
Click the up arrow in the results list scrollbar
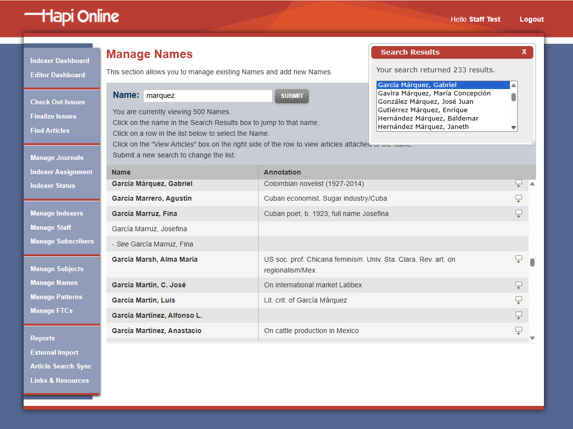(x=513, y=85)
